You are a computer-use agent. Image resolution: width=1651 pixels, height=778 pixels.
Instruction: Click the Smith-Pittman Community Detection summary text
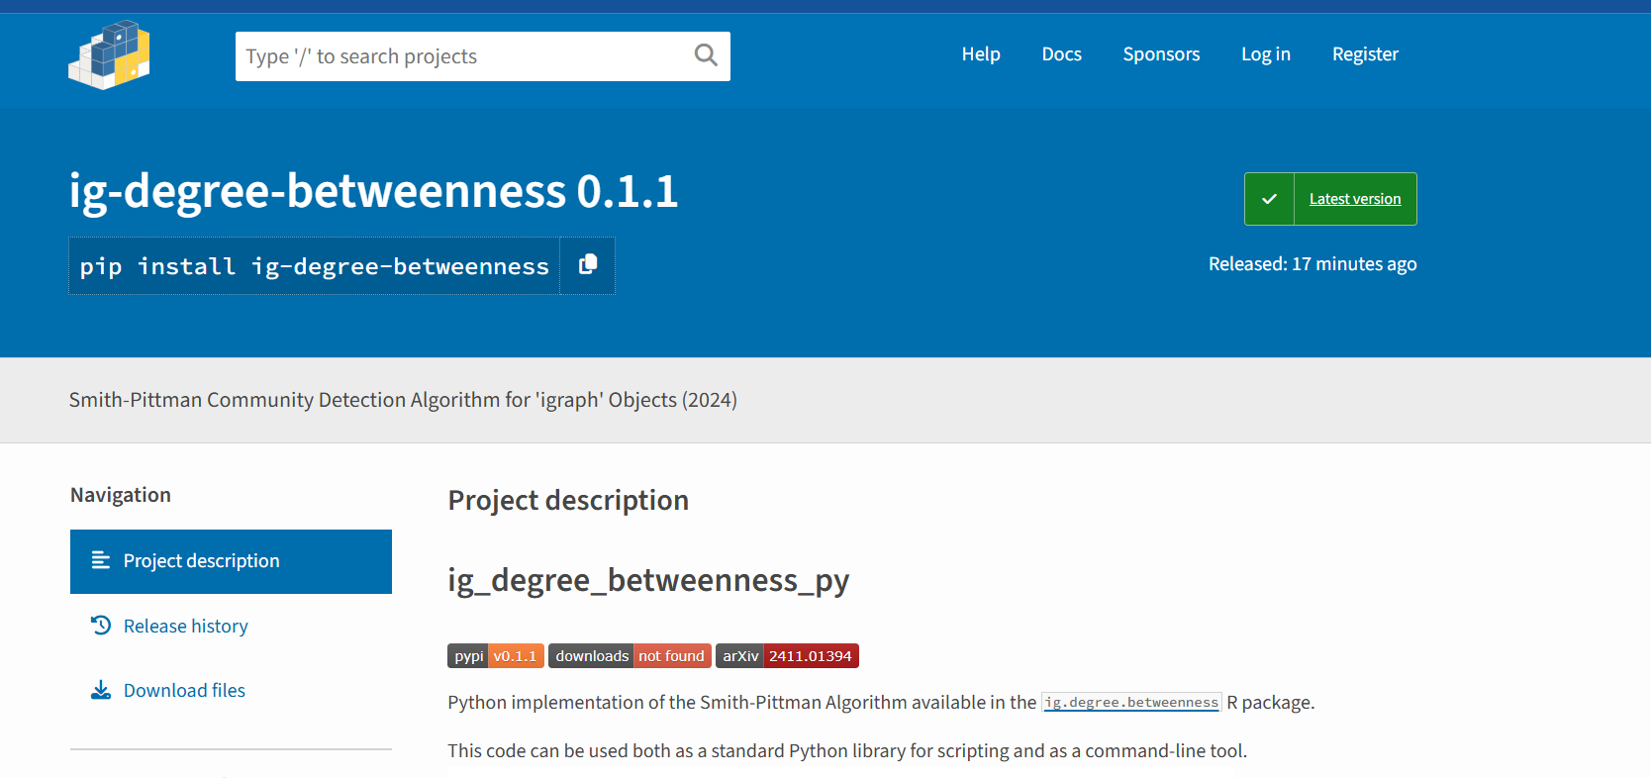pos(403,400)
